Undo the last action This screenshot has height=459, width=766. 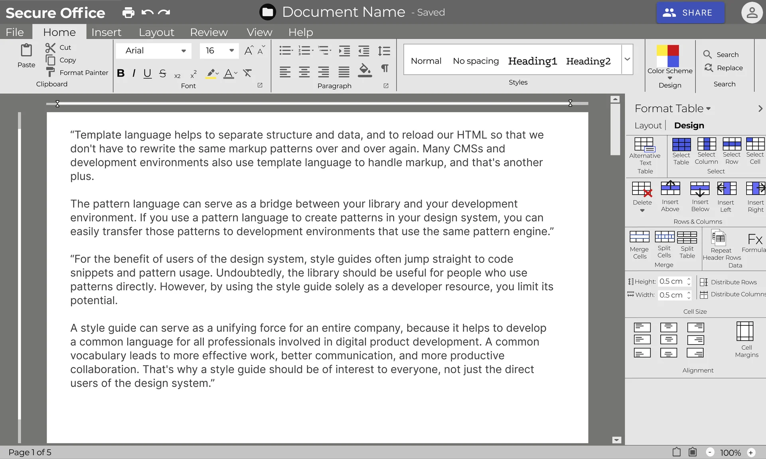147,12
